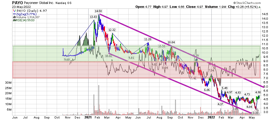Click the 3.33 swing low label
The image size is (273, 120).
coord(255,113)
